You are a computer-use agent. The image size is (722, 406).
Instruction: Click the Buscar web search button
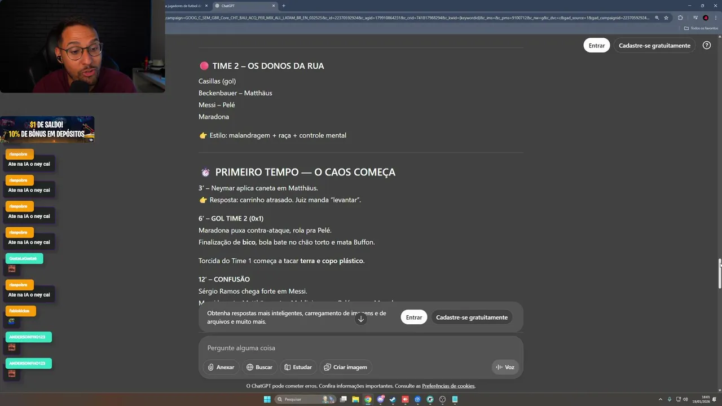pyautogui.click(x=259, y=367)
